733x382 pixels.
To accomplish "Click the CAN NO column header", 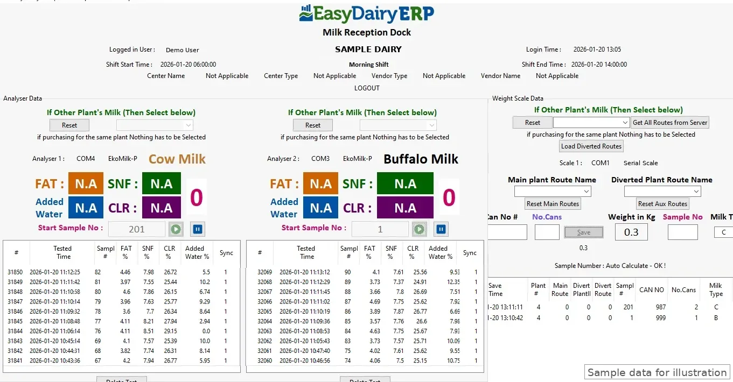I will click(x=652, y=289).
